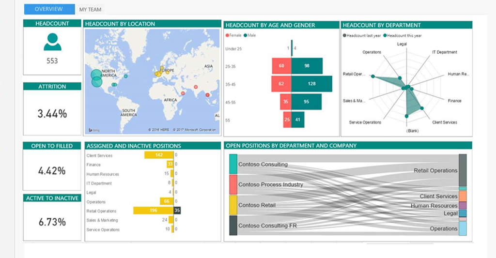Click the Operations 66 bar
The width and height of the screenshot is (496, 258).
pyautogui.click(x=167, y=201)
